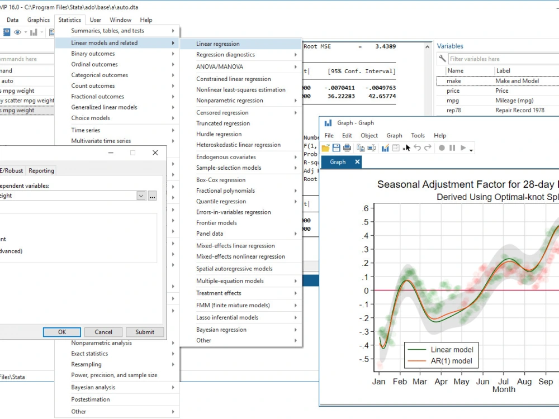Open a file in the Graph window
Image resolution: width=559 pixels, height=419 pixels.
click(325, 148)
